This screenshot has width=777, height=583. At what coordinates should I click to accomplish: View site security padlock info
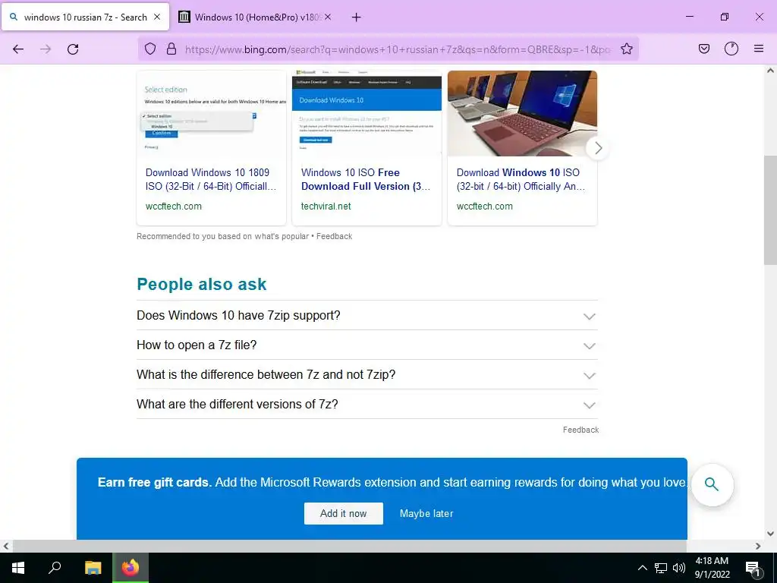pos(171,49)
